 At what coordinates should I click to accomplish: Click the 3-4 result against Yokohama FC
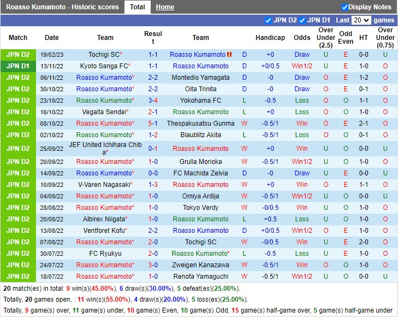pos(153,101)
